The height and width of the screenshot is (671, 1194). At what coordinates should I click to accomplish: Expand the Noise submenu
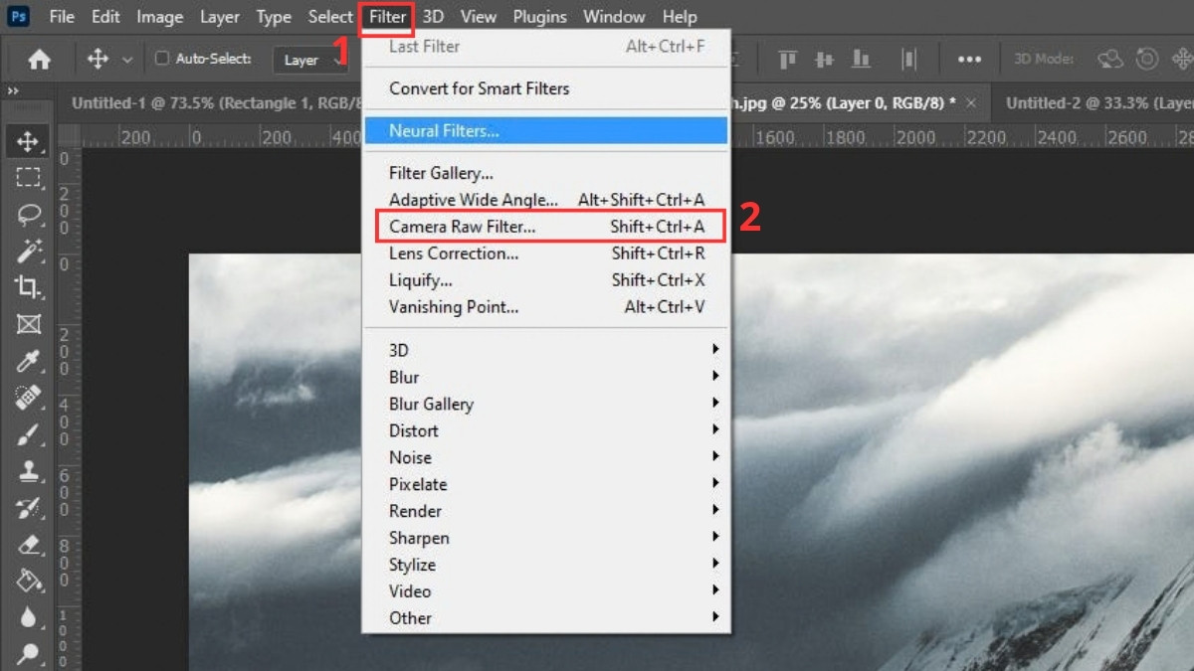pyautogui.click(x=546, y=457)
